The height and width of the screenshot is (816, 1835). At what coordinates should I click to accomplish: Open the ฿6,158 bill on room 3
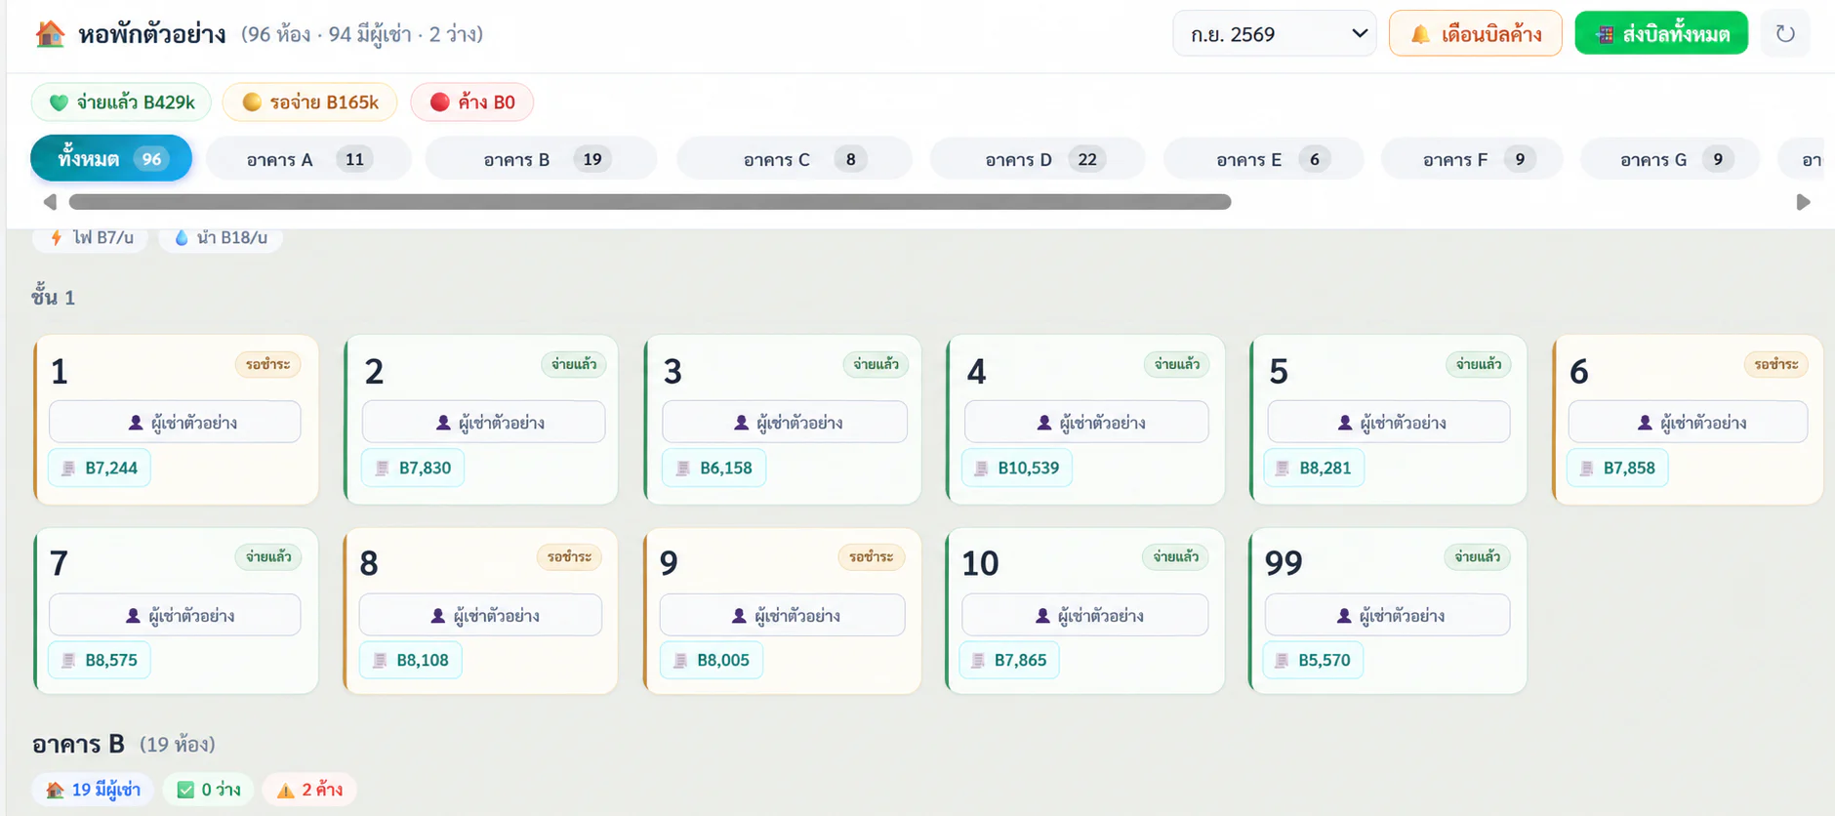click(714, 468)
